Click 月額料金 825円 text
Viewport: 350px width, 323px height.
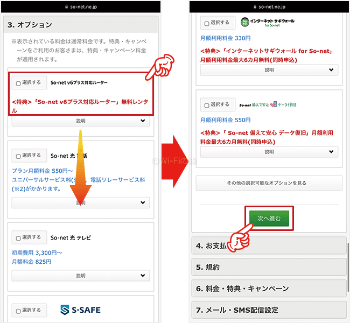coord(31,262)
